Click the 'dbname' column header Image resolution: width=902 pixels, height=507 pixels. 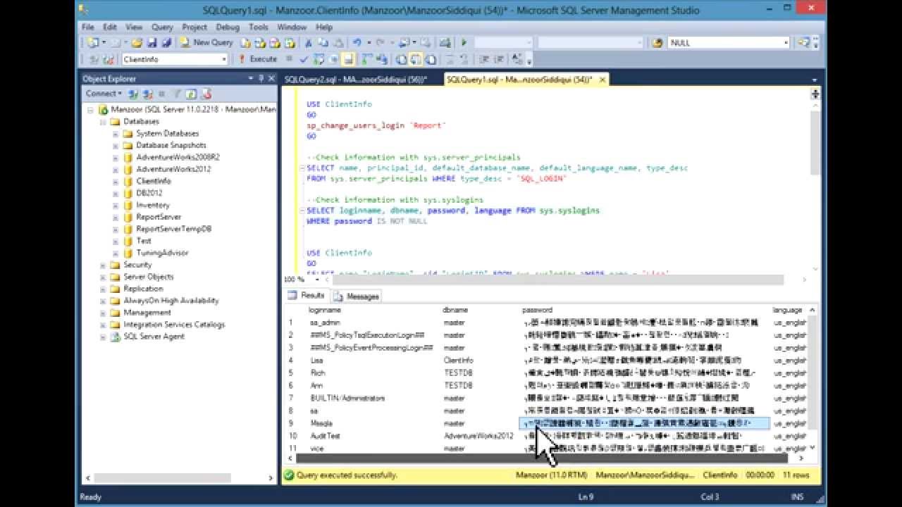[x=455, y=310]
